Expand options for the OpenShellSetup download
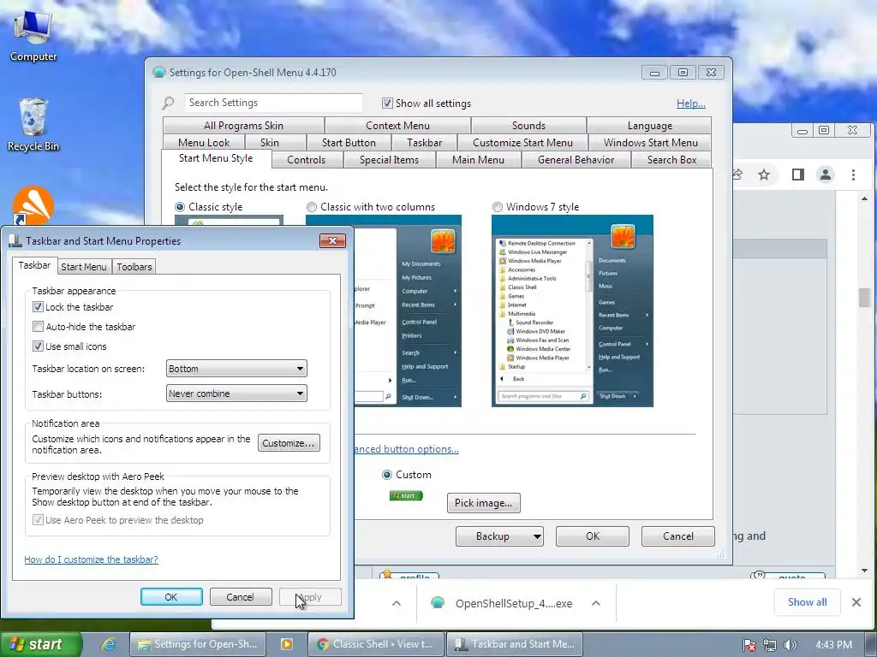This screenshot has width=877, height=657. click(596, 603)
